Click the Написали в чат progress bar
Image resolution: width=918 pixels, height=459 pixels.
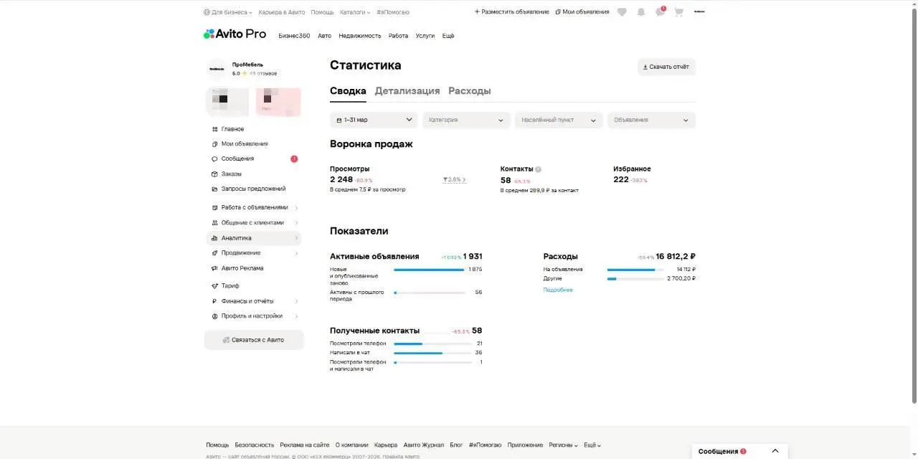pos(432,353)
